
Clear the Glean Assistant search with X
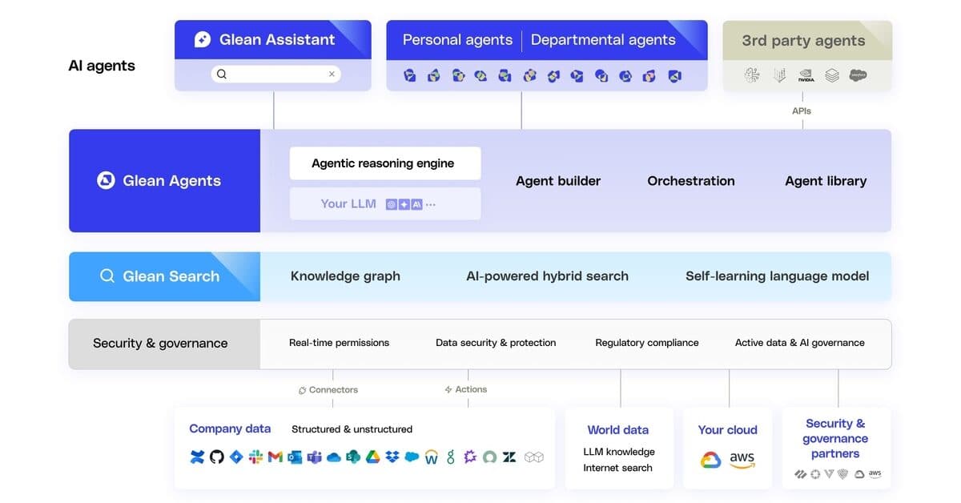332,74
